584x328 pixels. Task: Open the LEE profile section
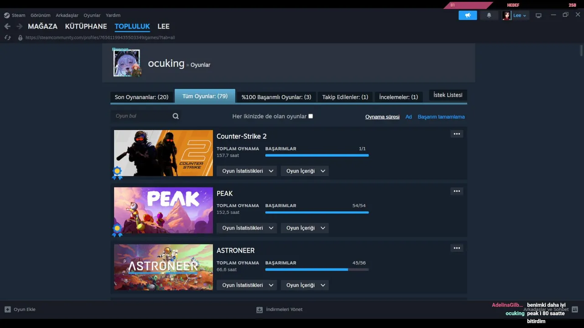tap(163, 26)
